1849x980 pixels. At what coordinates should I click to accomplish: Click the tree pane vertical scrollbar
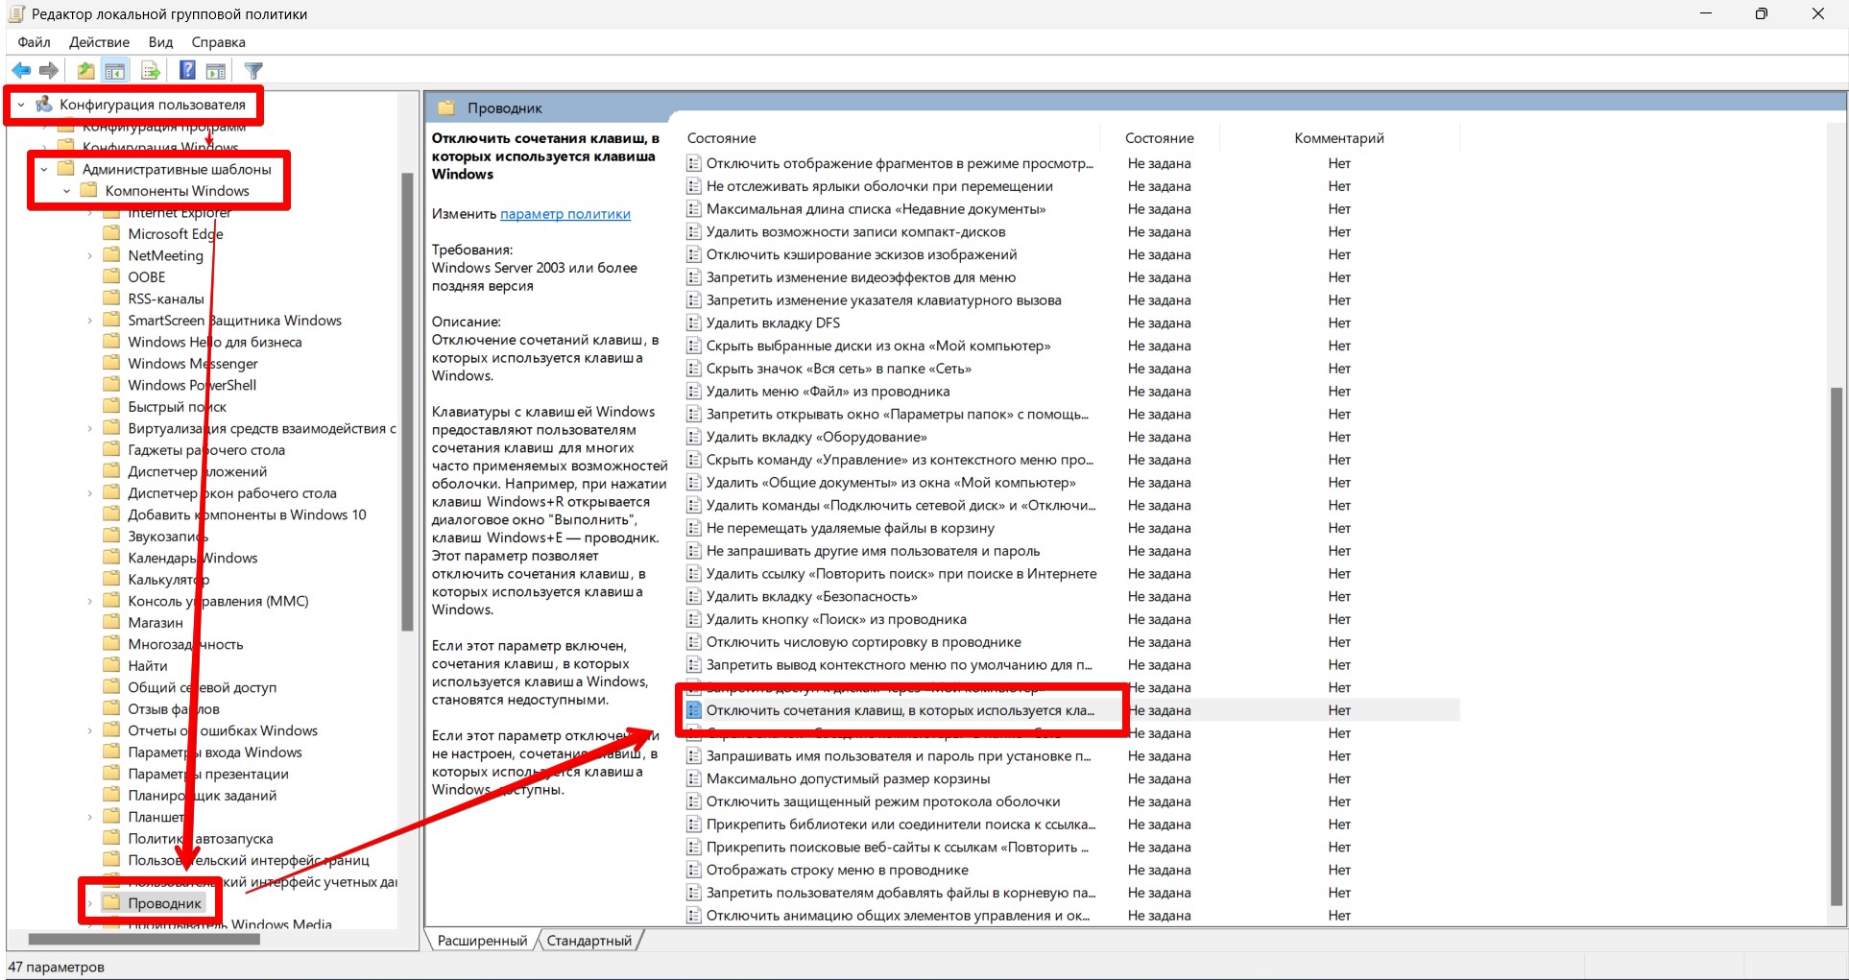click(407, 403)
